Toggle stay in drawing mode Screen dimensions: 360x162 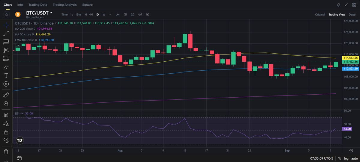6,123
